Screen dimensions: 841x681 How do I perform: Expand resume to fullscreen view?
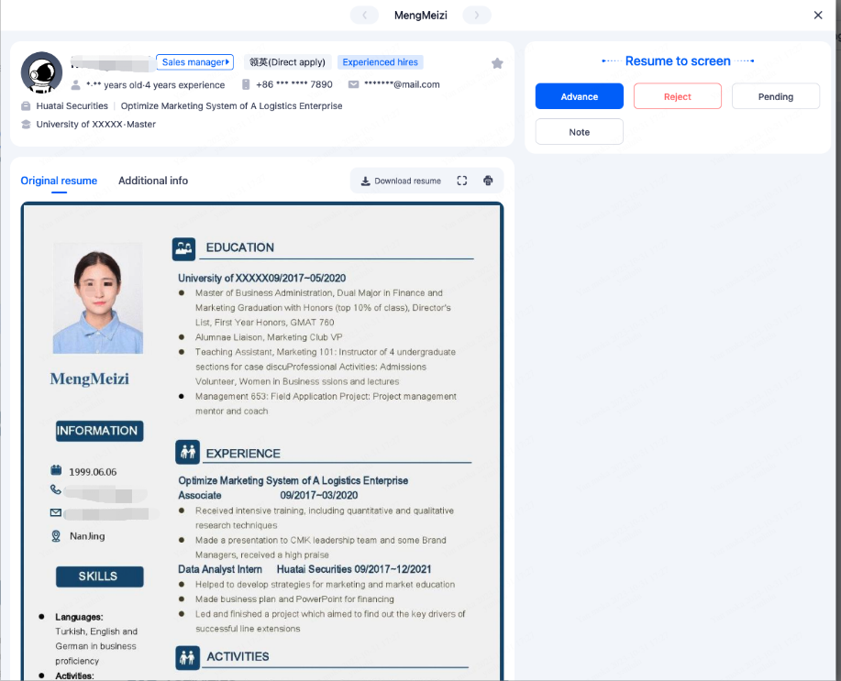pyautogui.click(x=462, y=181)
